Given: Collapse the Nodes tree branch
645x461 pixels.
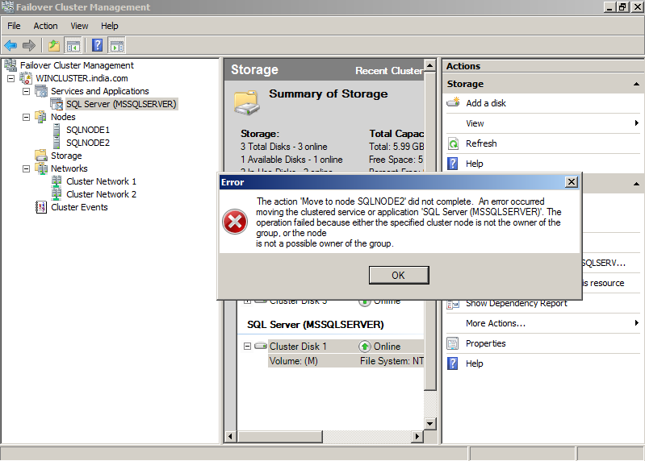Looking at the screenshot, I should coord(27,117).
